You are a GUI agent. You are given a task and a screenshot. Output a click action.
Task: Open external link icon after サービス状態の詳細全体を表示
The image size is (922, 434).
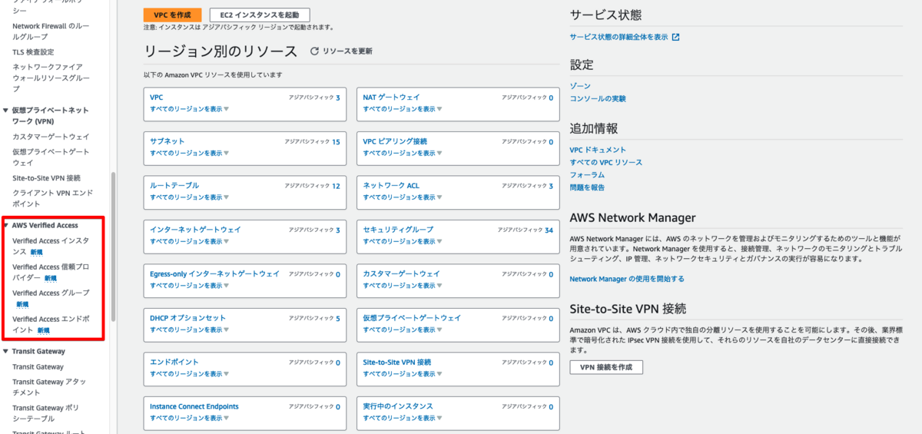(x=675, y=37)
